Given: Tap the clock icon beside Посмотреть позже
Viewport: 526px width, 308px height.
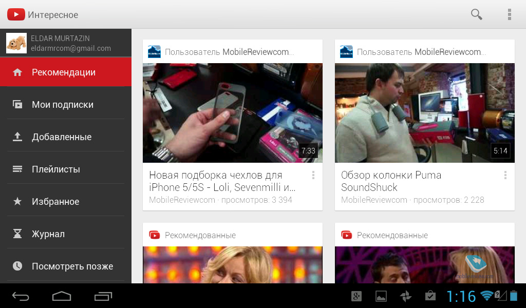Looking at the screenshot, I should [x=17, y=266].
